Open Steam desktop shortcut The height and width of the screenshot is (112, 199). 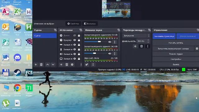click(17, 74)
